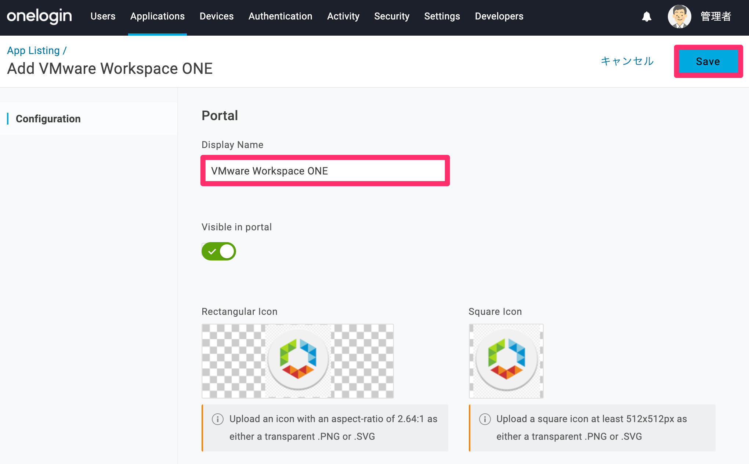This screenshot has width=749, height=464.
Task: Click 'Add VMware Workspace ONE' page title
Action: [110, 69]
